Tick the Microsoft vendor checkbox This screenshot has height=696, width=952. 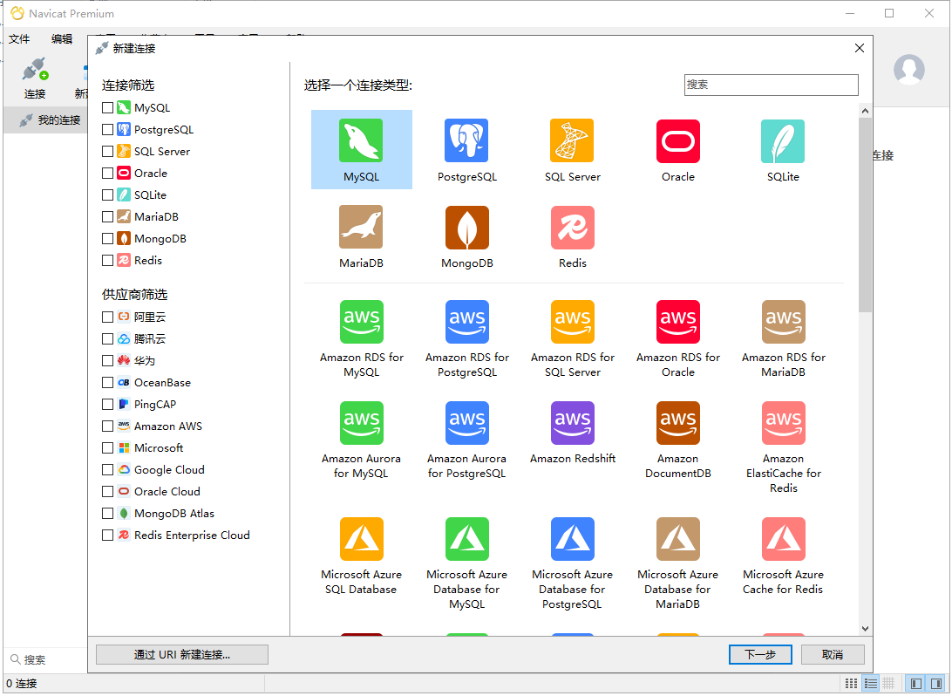107,448
